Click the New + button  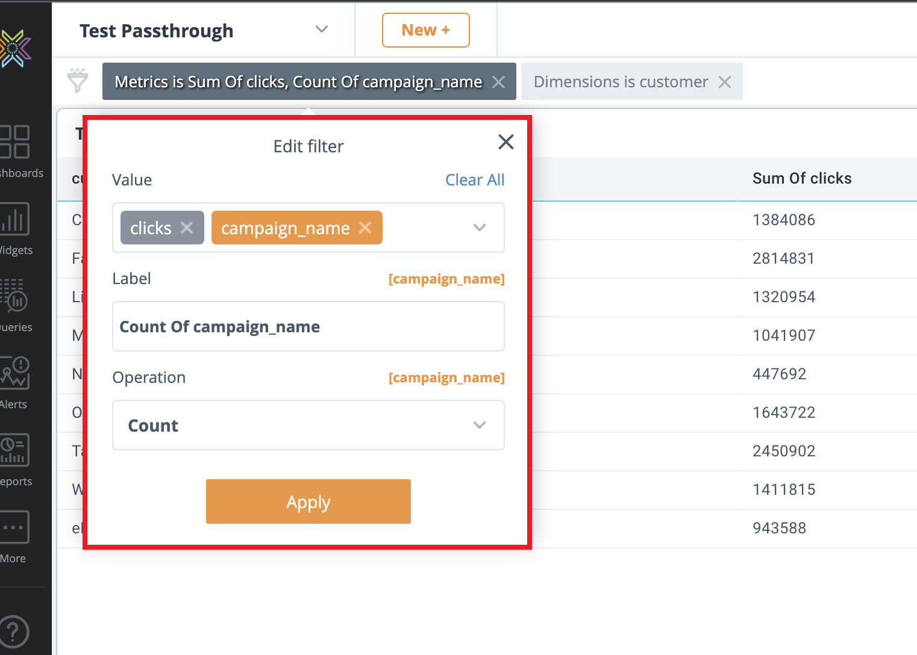(x=425, y=30)
